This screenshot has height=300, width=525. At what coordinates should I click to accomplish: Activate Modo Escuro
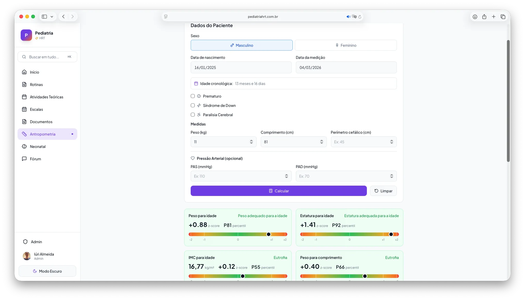(47, 271)
